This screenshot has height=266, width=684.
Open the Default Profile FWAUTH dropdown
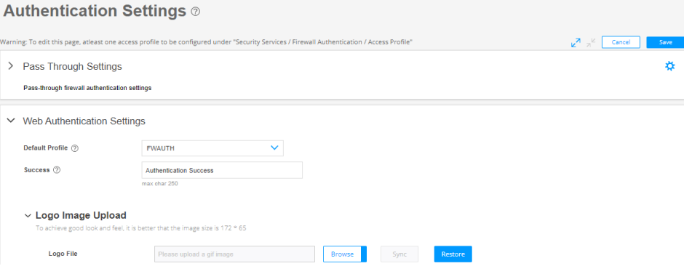212,148
